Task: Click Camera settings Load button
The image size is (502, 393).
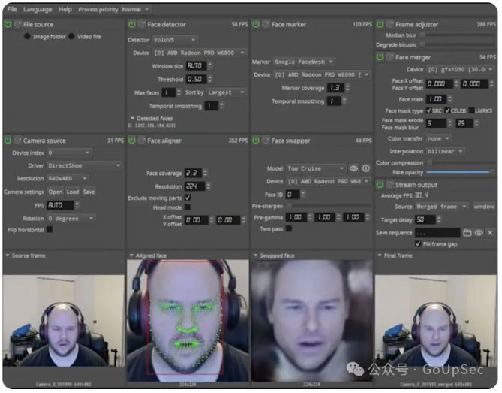Action: [73, 192]
